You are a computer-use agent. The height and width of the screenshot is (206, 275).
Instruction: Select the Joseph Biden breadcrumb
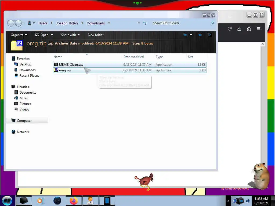coord(67,23)
